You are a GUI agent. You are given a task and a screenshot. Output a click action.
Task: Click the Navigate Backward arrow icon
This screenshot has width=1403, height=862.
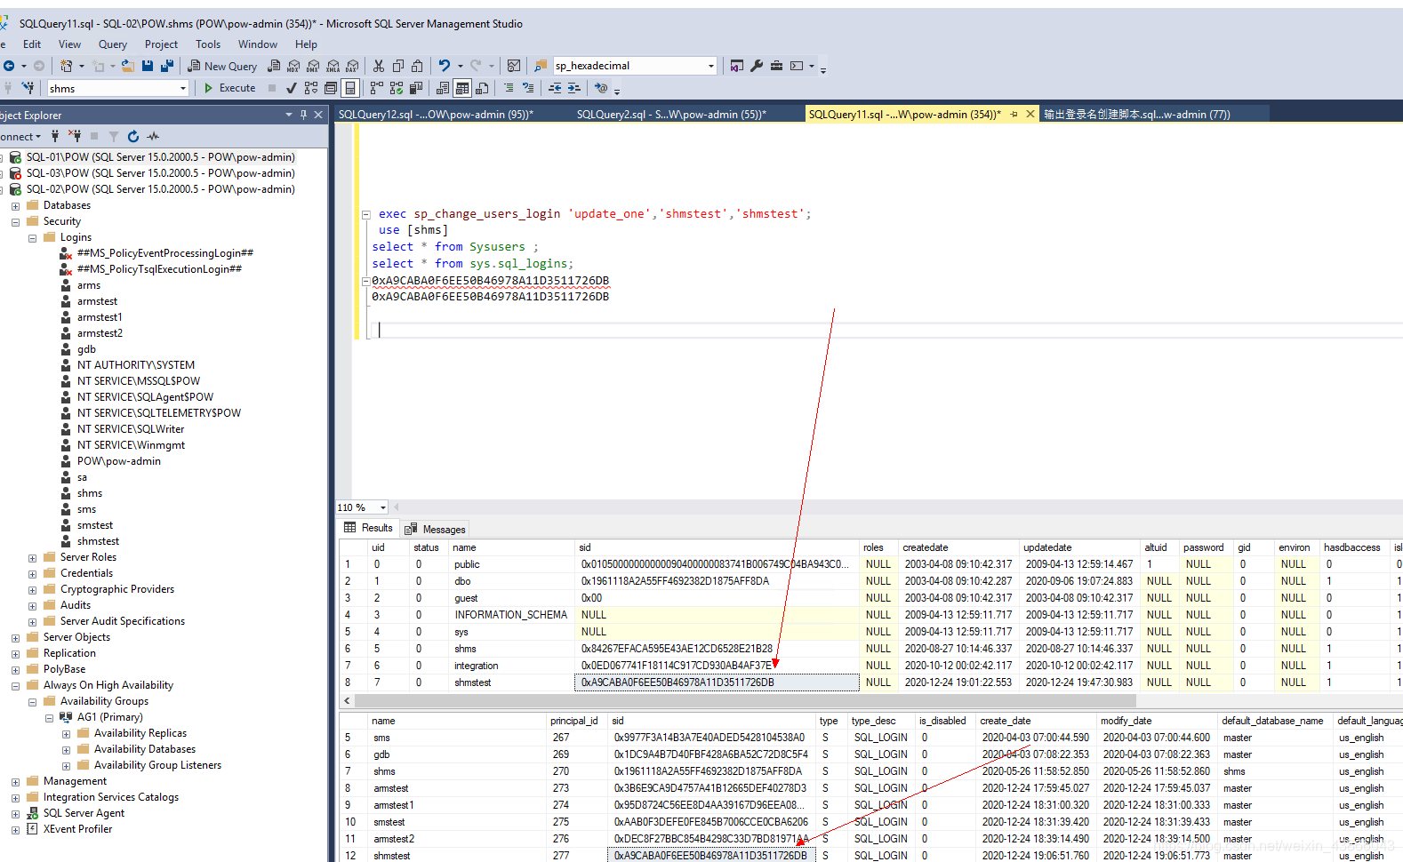[x=9, y=66]
